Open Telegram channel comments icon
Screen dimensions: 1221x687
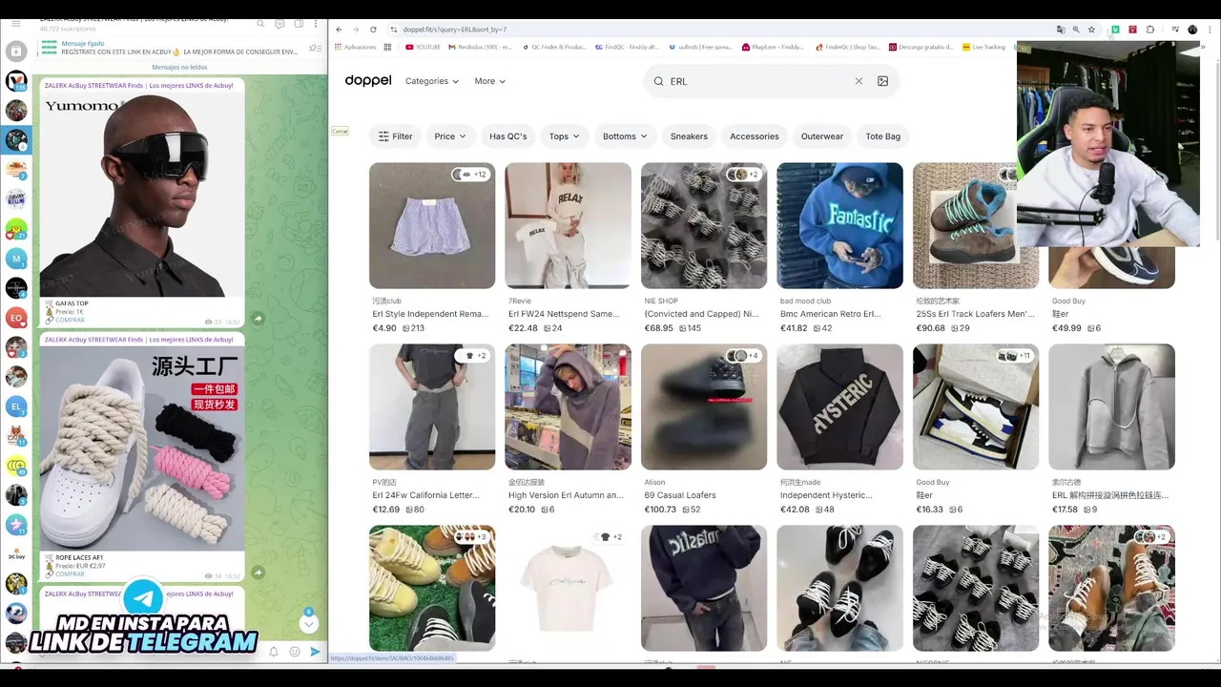(279, 24)
